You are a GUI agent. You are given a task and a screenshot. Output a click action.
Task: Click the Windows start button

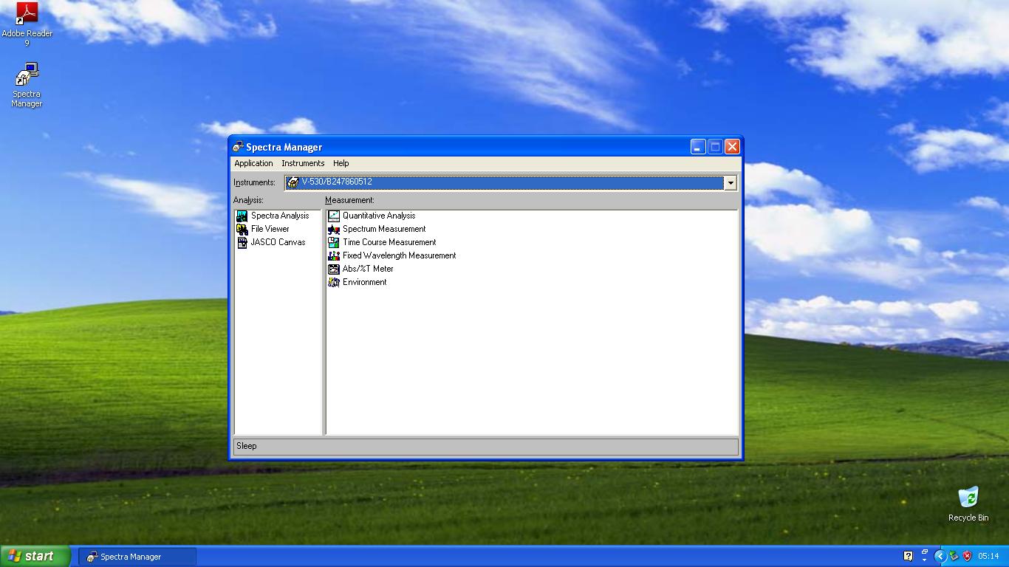tap(35, 556)
